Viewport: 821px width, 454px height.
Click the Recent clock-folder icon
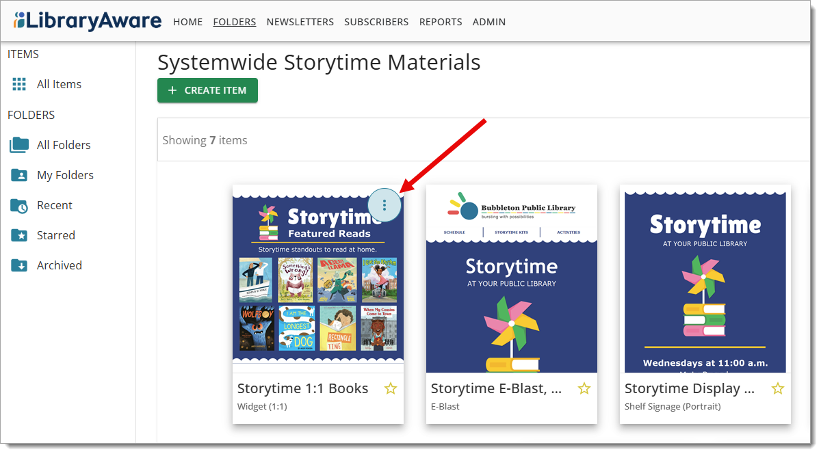coord(19,205)
